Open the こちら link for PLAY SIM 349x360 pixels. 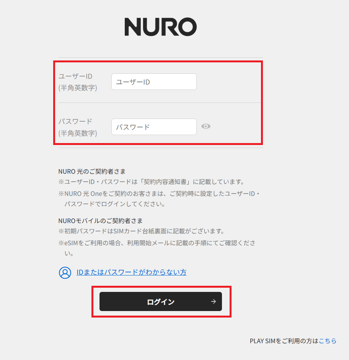click(328, 341)
